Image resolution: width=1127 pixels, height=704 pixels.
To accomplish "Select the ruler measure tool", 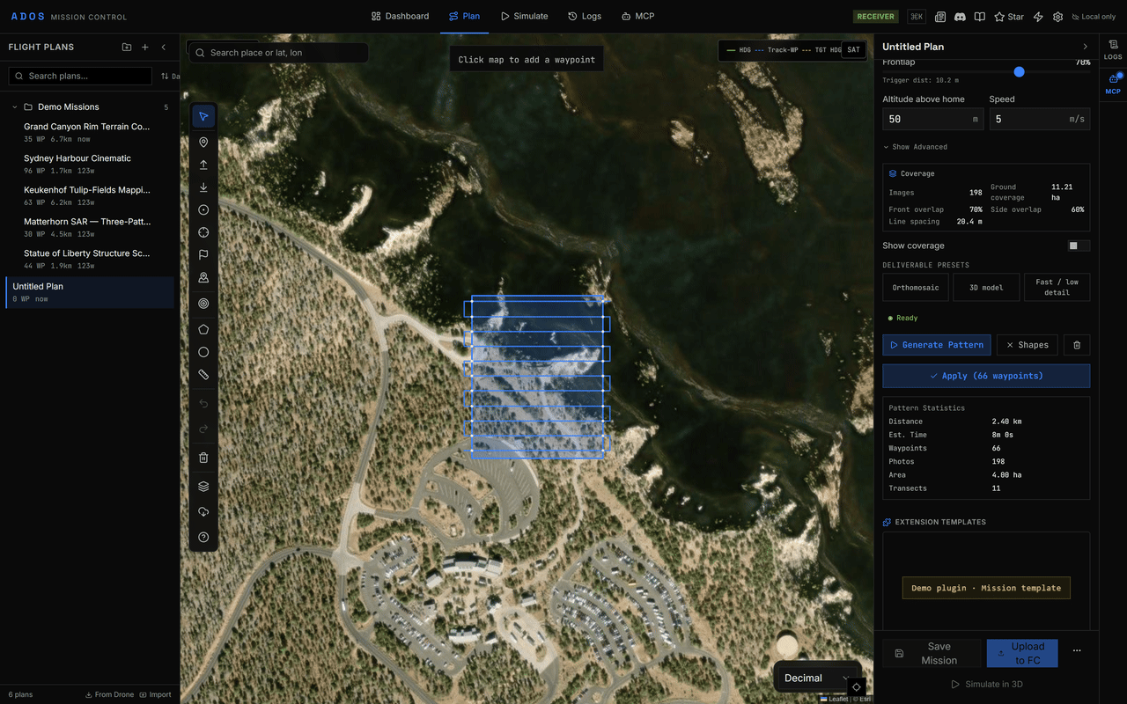I will (x=203, y=375).
